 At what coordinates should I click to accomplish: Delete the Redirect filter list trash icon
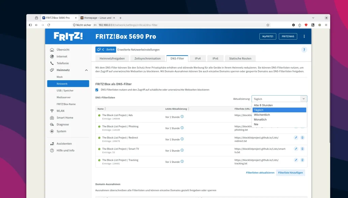302,138
